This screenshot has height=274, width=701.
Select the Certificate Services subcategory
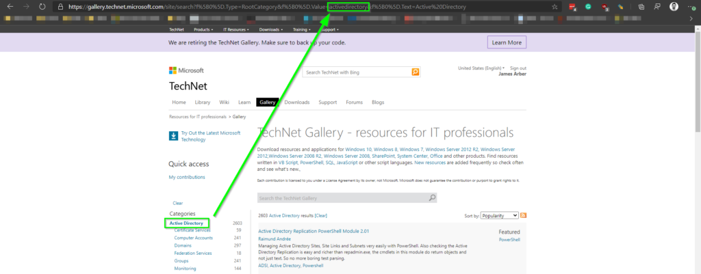tap(192, 230)
